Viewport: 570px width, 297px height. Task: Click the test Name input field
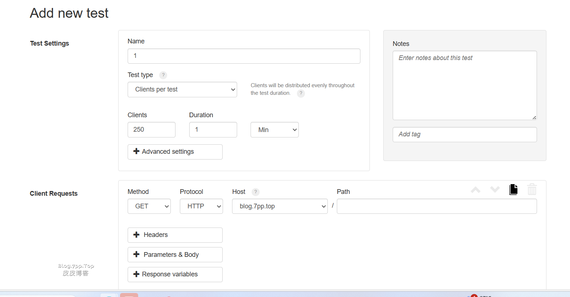tap(244, 56)
